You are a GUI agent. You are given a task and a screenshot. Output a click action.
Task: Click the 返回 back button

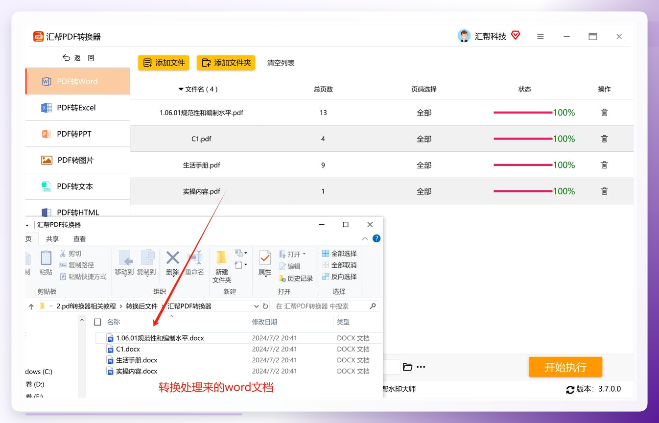pos(78,58)
